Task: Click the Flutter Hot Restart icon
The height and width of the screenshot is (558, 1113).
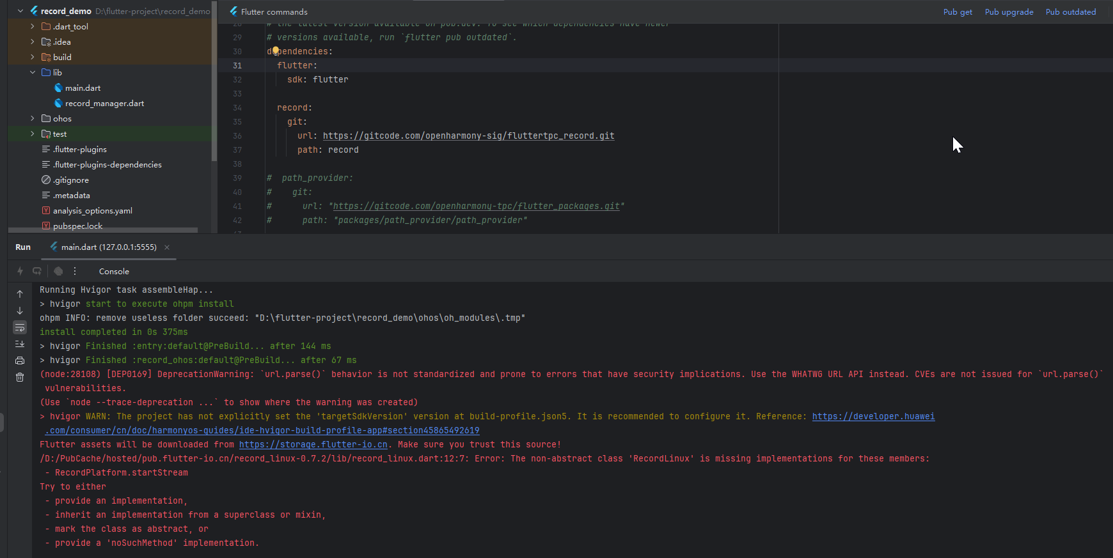Action: point(37,271)
